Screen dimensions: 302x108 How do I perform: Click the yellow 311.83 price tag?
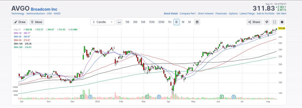pyautogui.click(x=282, y=29)
